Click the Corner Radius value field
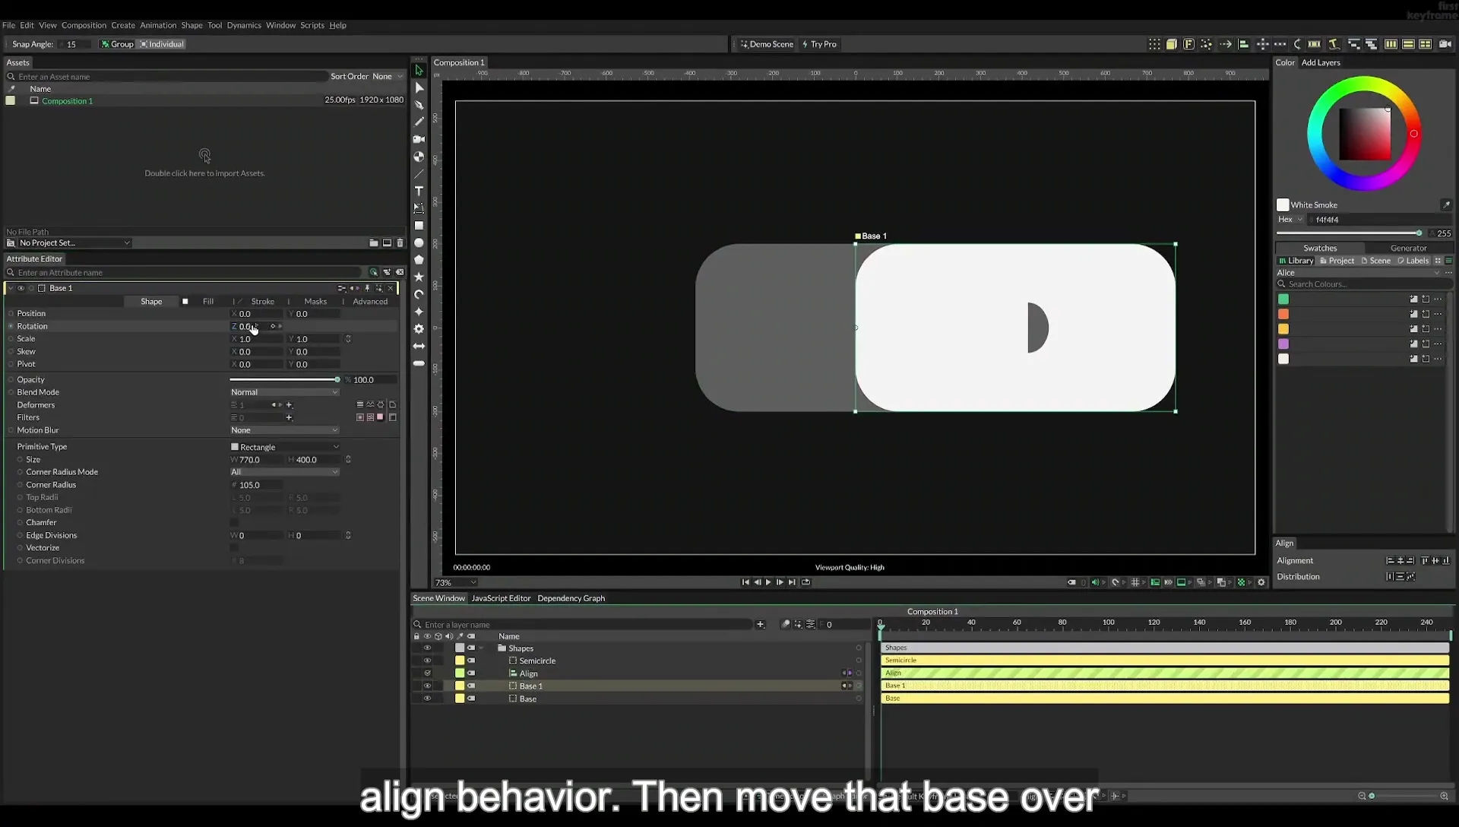1459x827 pixels. coord(257,485)
